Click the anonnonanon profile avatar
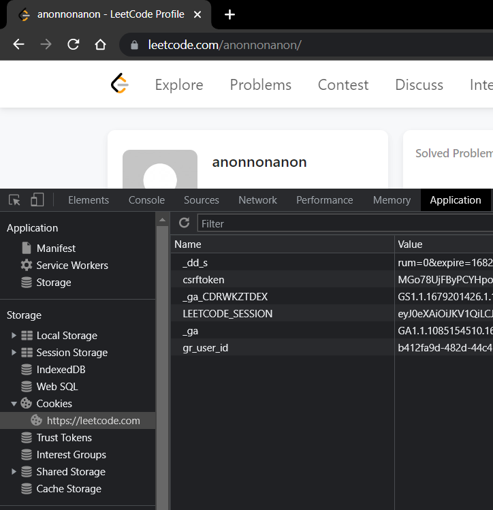This screenshot has height=510, width=493. tap(160, 169)
